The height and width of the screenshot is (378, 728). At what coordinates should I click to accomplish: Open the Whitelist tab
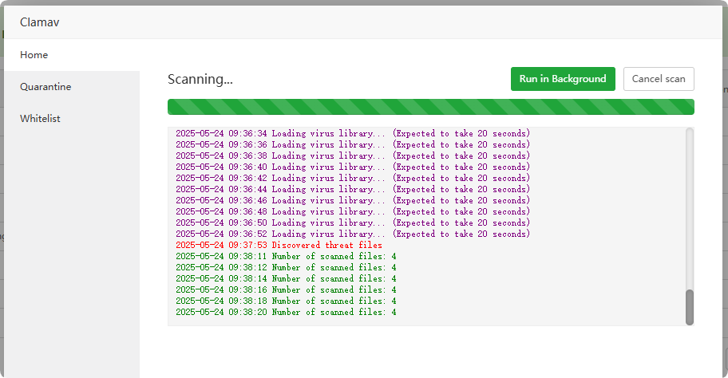point(72,119)
